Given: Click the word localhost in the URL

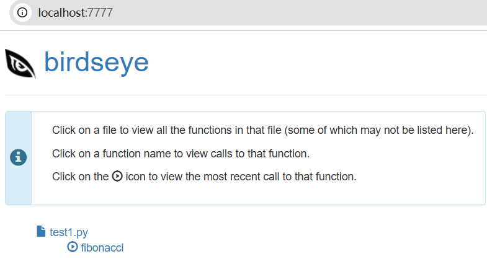Looking at the screenshot, I should click(x=61, y=13).
